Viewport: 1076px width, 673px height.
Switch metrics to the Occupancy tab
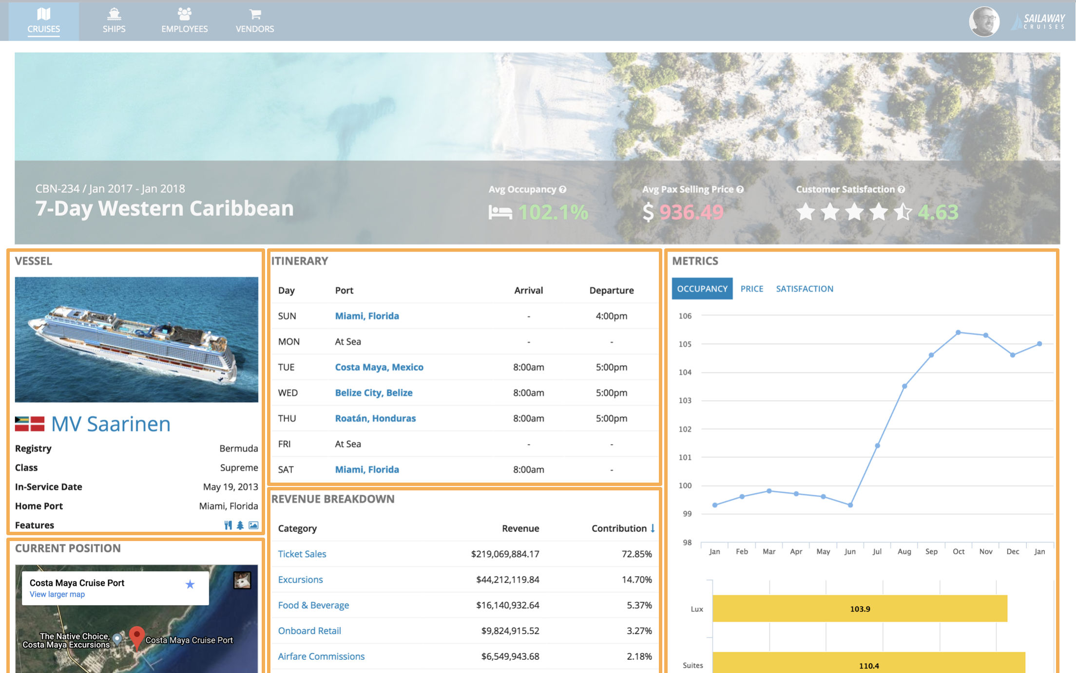[702, 289]
